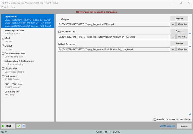Click the 'Cubic to orig size' text

pos(14,57)
